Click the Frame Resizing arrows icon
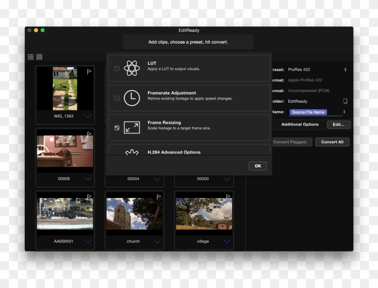 132,127
